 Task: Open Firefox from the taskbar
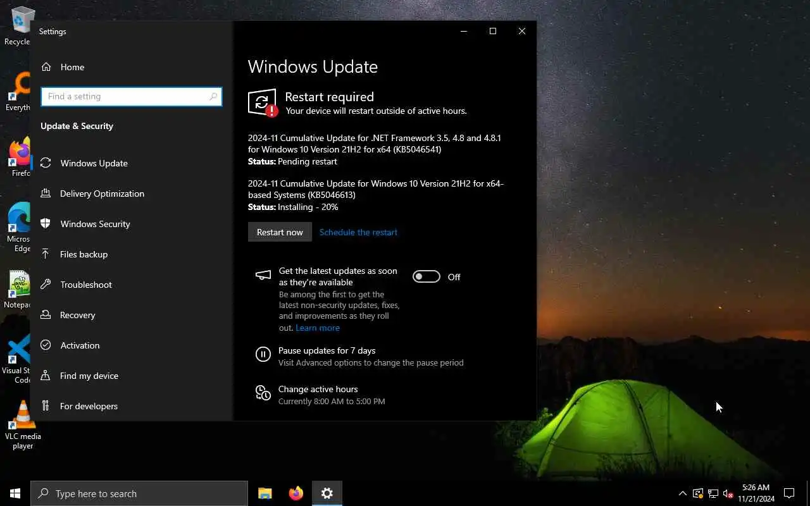click(x=296, y=493)
